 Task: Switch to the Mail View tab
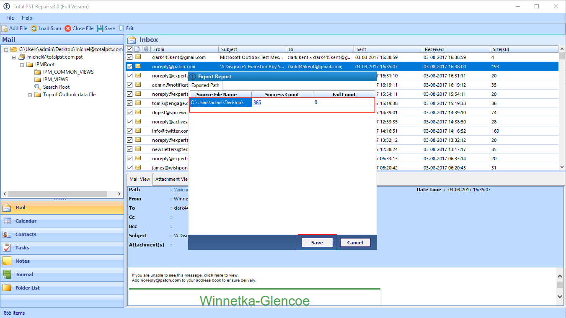pyautogui.click(x=140, y=179)
